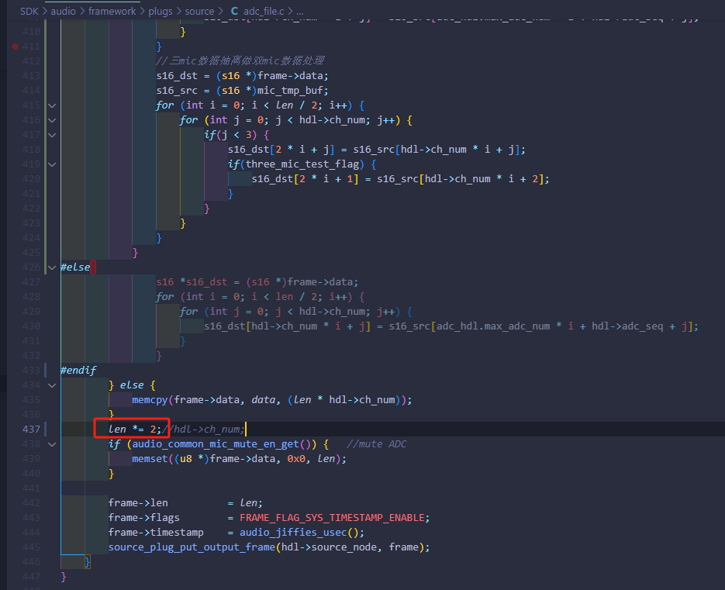Open the adc_file.c breadcrumb
The height and width of the screenshot is (590, 725).
tap(264, 11)
